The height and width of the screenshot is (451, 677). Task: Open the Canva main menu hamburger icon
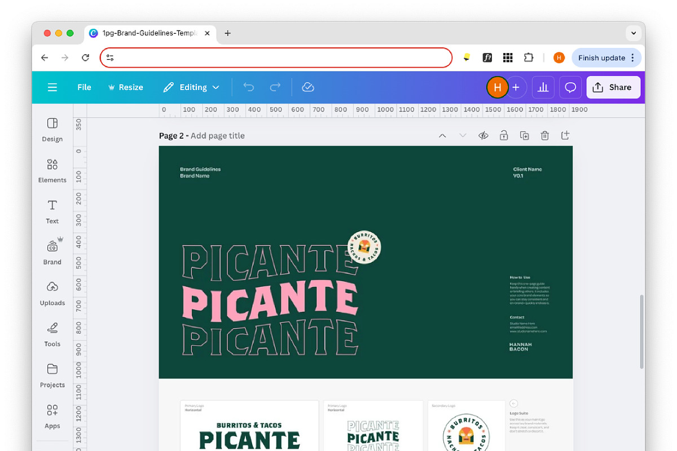[x=52, y=87]
